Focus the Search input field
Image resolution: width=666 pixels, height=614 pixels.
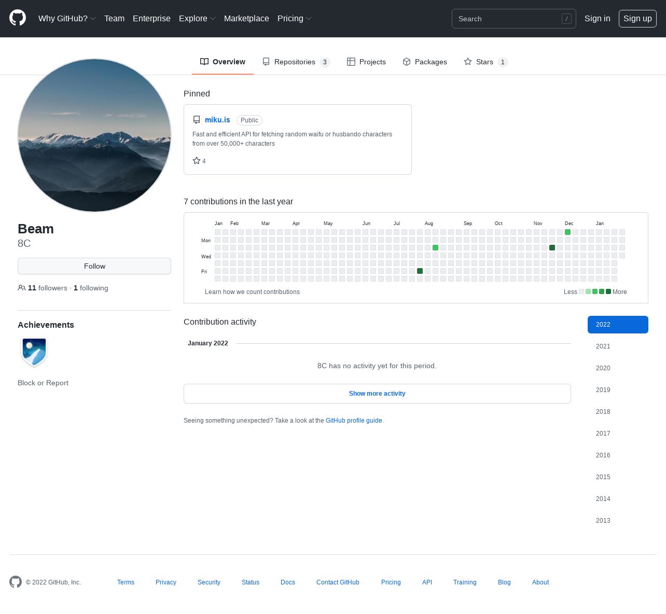506,19
